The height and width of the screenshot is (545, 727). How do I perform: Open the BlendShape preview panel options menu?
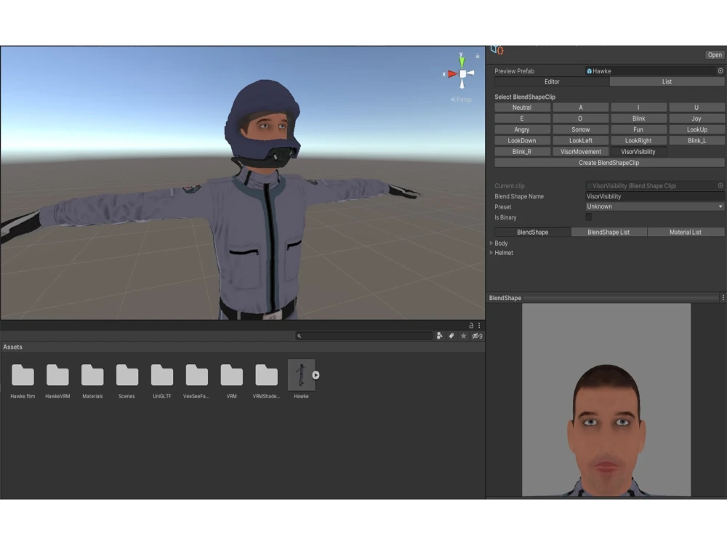click(x=723, y=298)
